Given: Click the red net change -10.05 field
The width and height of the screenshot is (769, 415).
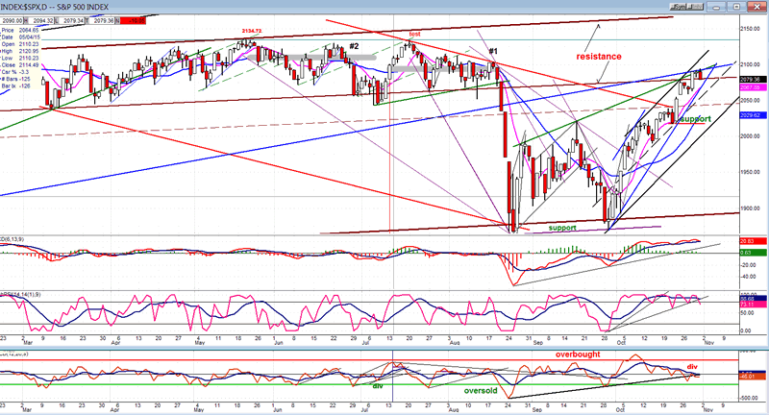Looking at the screenshot, I should click(133, 20).
